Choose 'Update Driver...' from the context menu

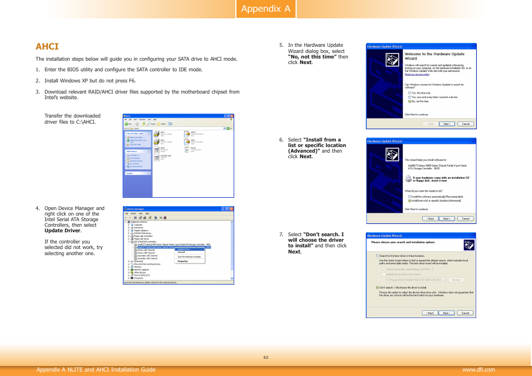point(190,249)
